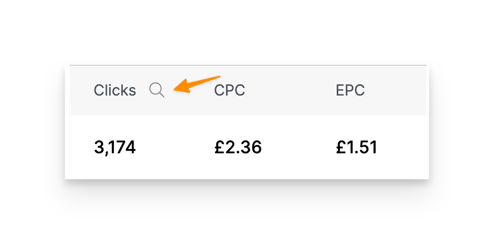Click the £1.51 EPC value
The image size is (494, 244).
tap(356, 147)
